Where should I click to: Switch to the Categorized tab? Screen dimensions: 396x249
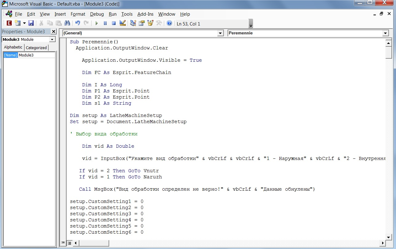click(36, 48)
